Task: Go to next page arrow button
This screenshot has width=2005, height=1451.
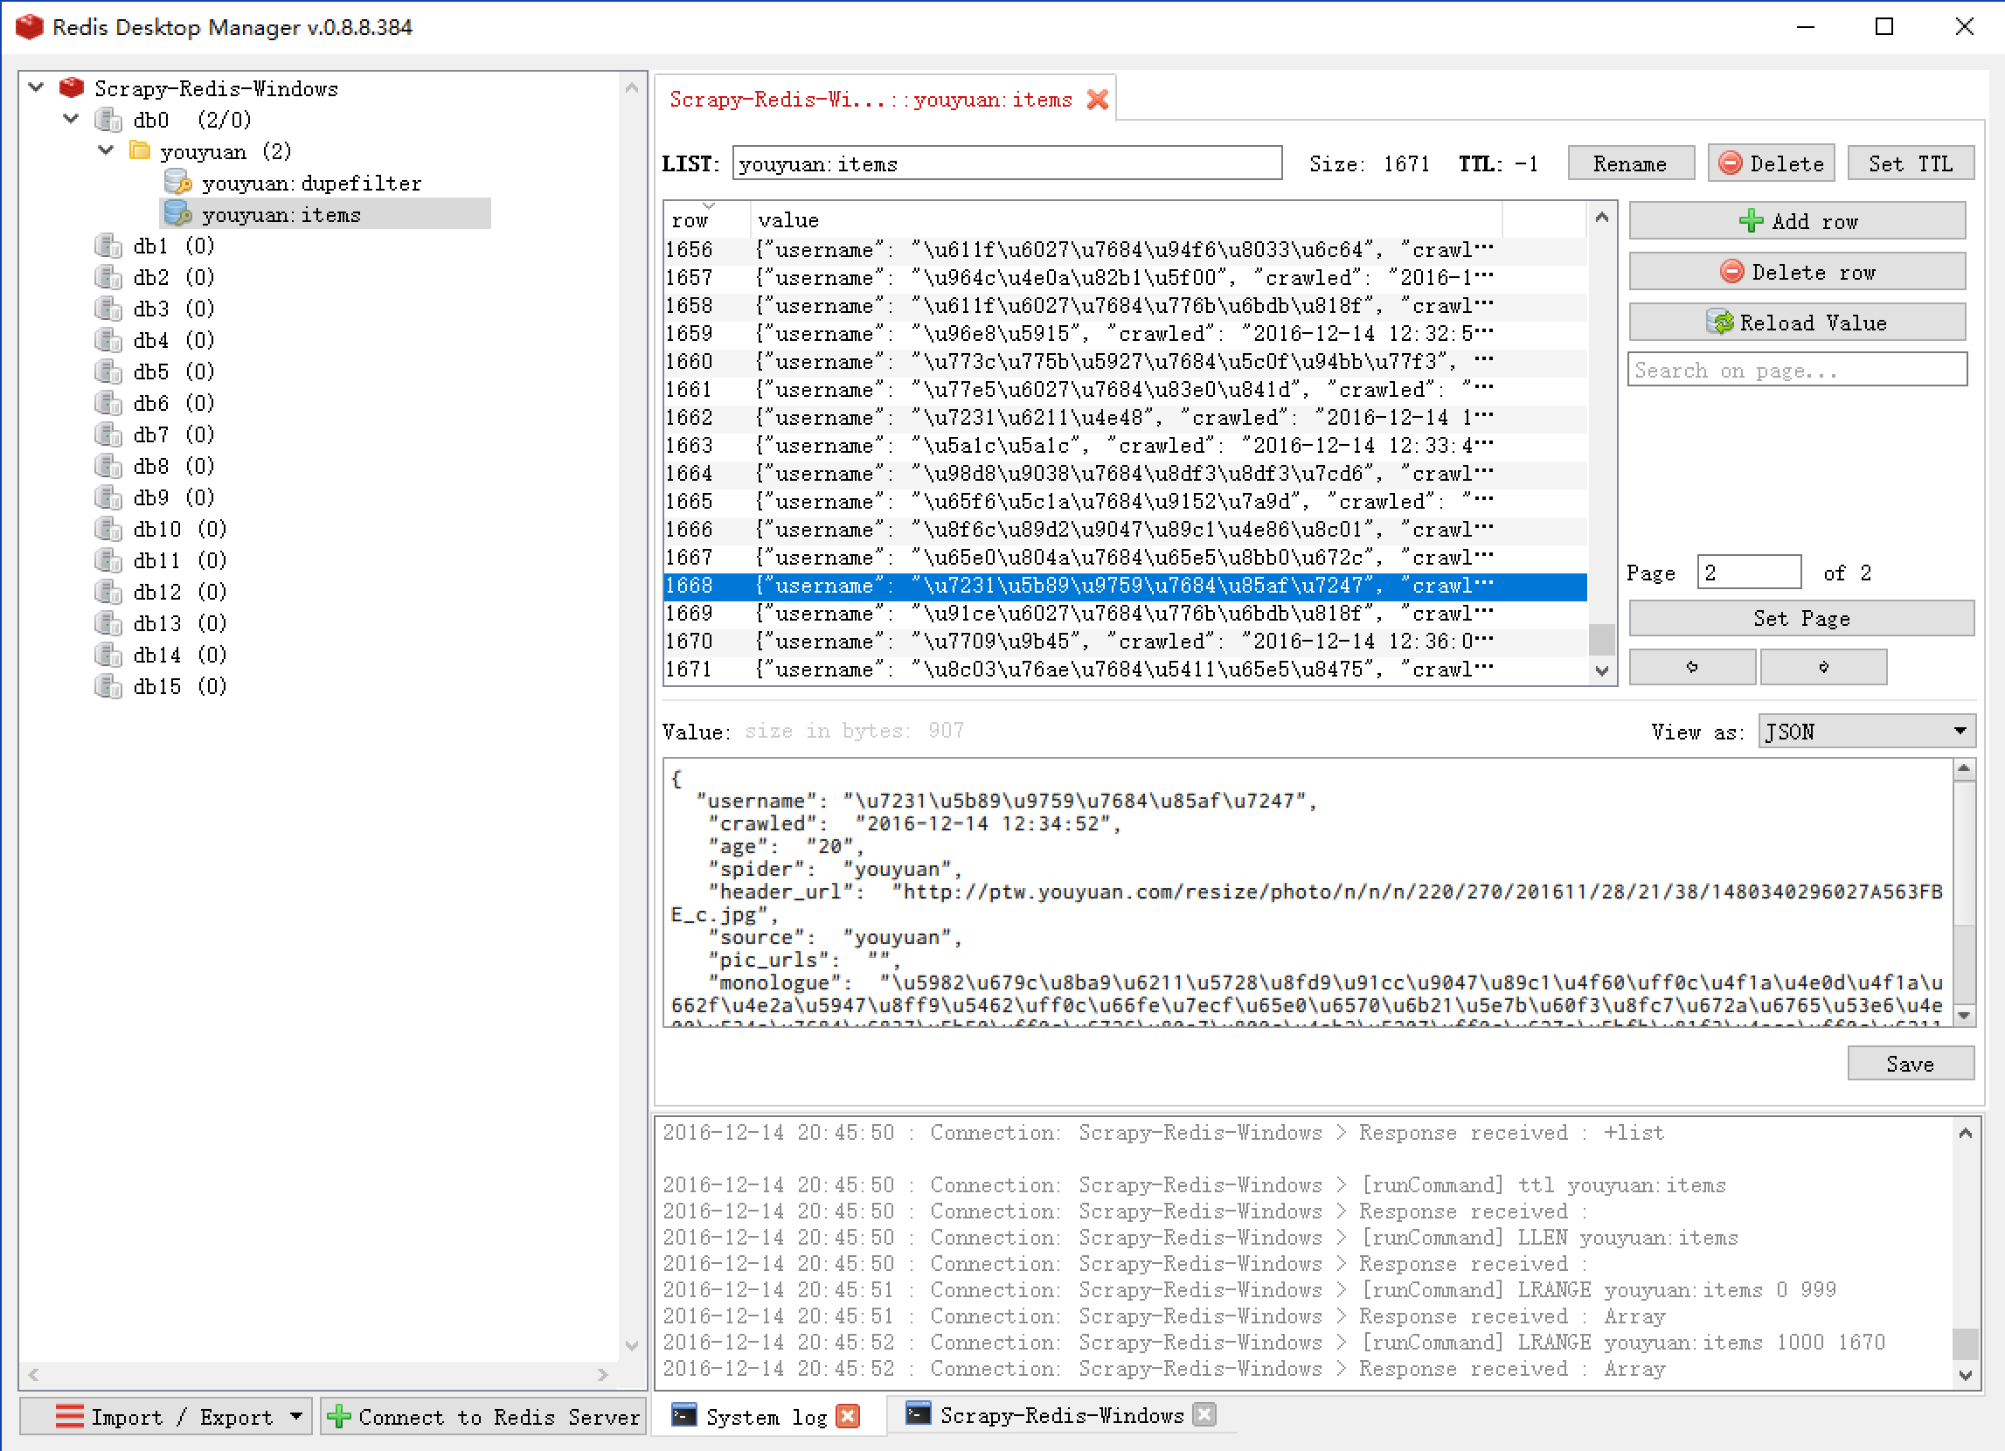Action: coord(1823,667)
